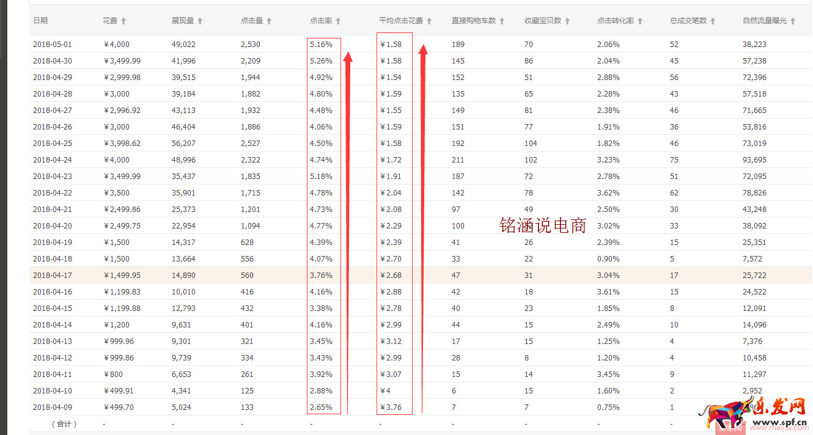This screenshot has height=435, width=813.
Task: Toggle sort order for 自然流量曝光
Action: pyautogui.click(x=792, y=20)
